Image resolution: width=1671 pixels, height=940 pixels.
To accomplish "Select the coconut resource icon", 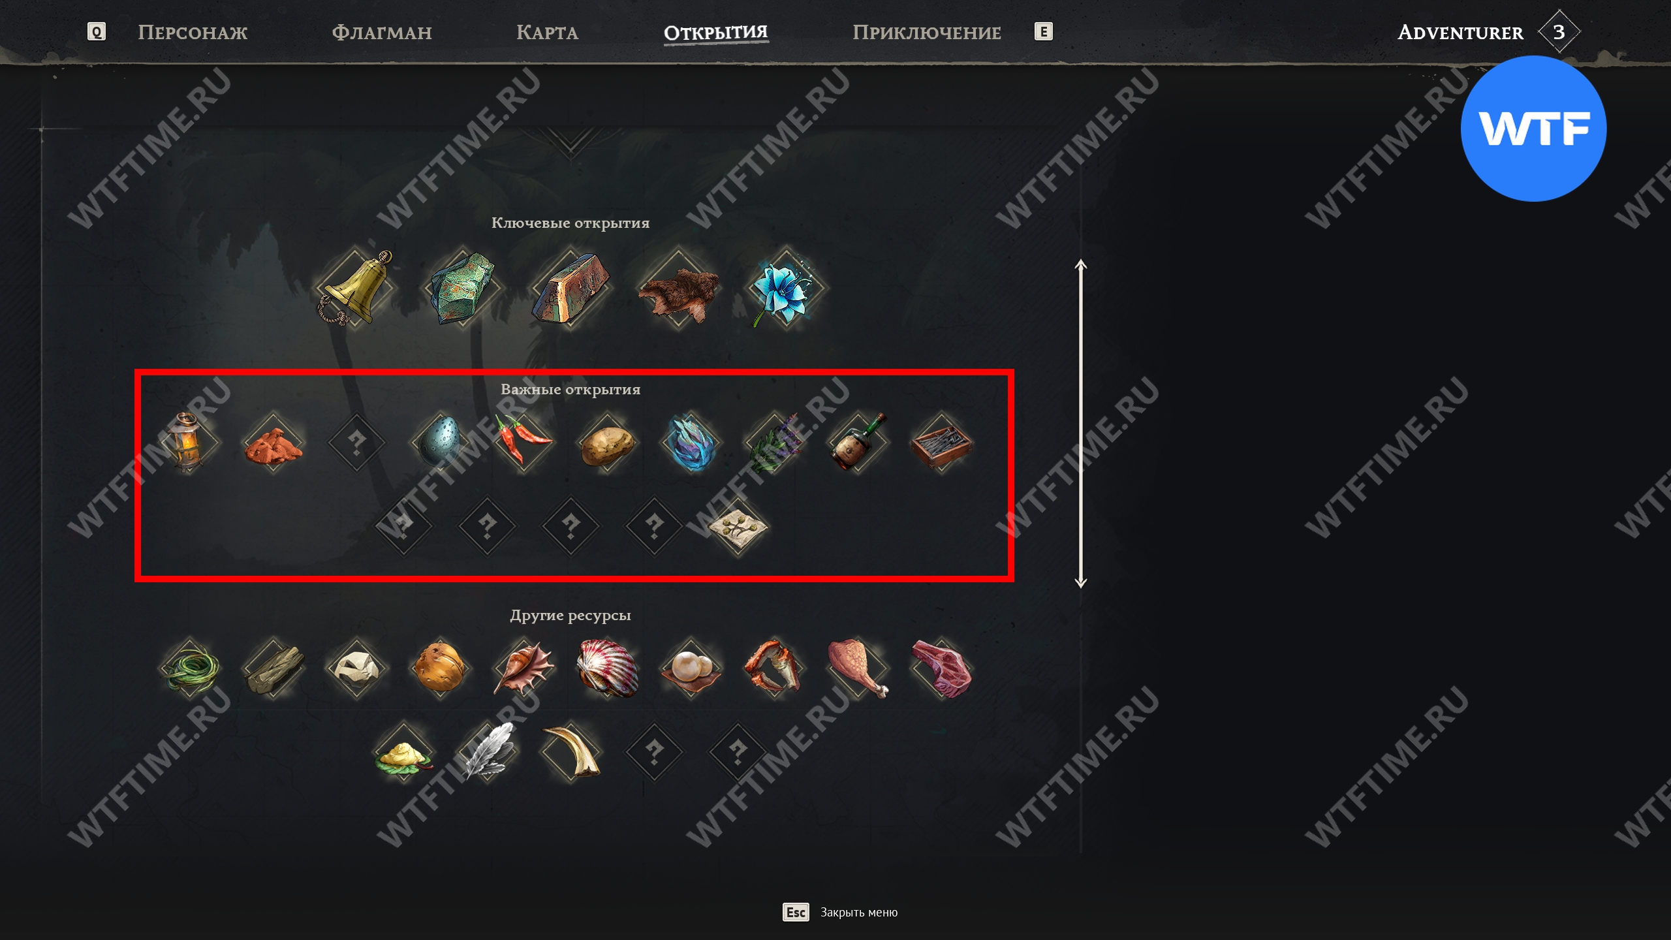I will [x=440, y=667].
